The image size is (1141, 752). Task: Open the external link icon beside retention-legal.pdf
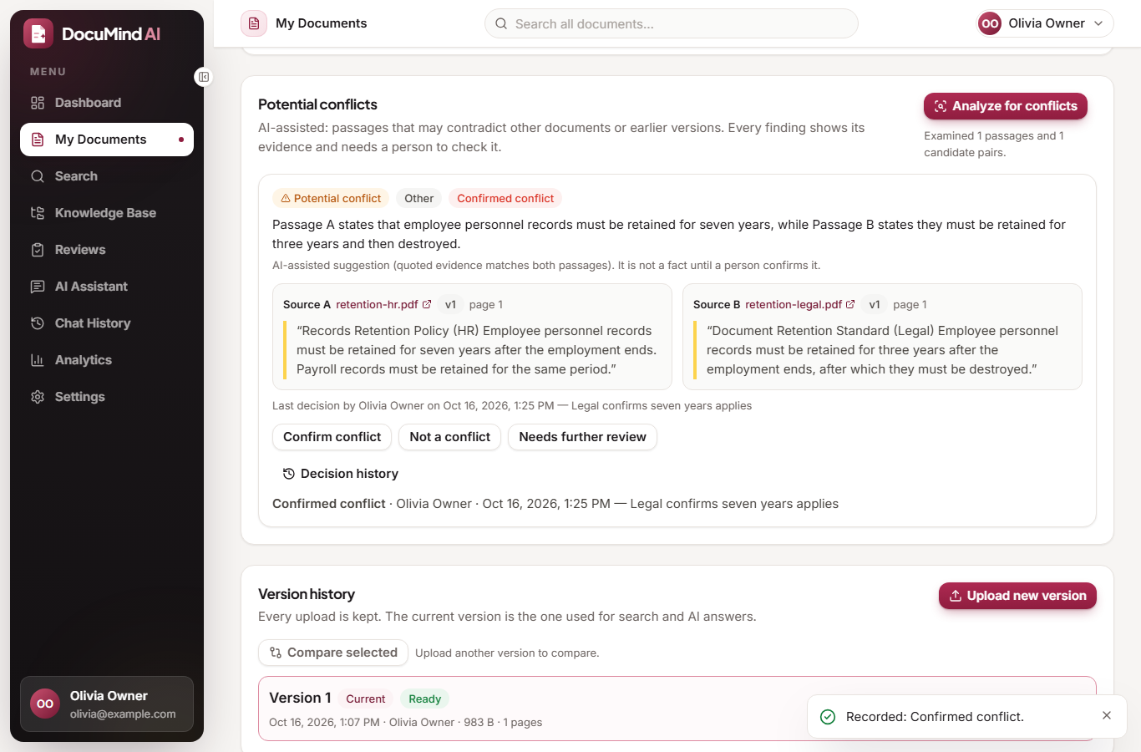(x=850, y=304)
